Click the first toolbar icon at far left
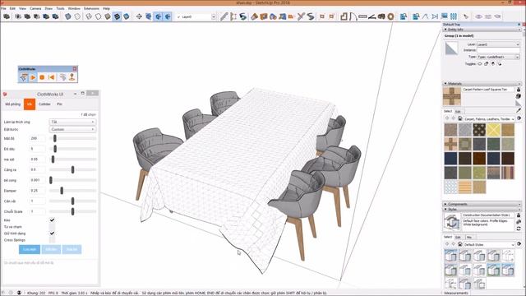 pos(7,16)
